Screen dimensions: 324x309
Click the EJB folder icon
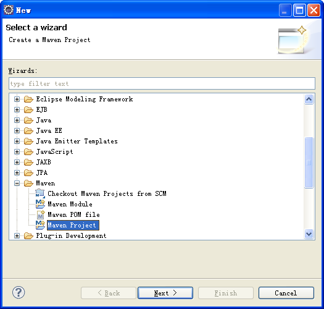tap(28, 109)
